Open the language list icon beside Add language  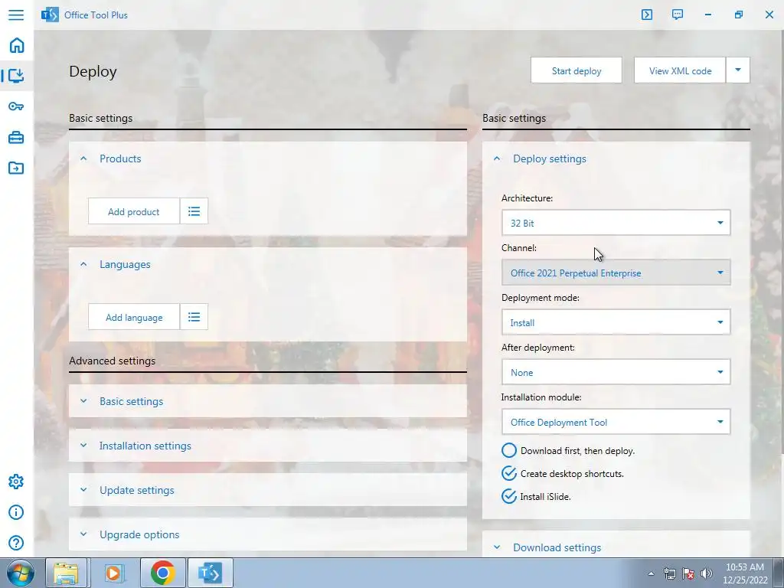194,317
